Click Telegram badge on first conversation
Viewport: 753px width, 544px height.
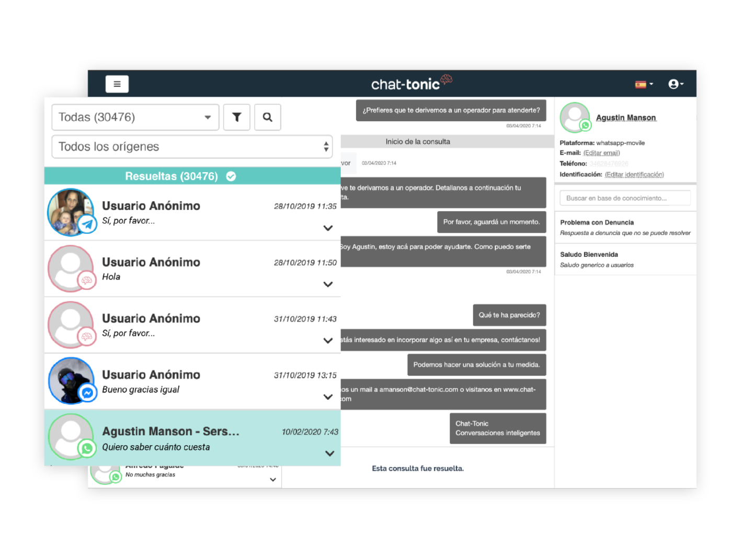tap(87, 225)
